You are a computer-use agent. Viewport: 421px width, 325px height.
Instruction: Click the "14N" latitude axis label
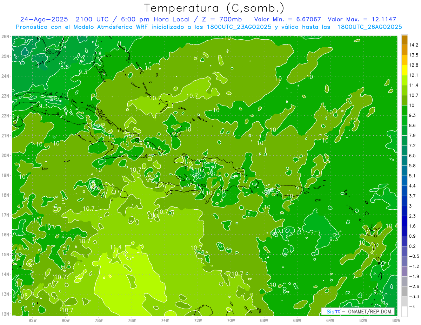pyautogui.click(x=5, y=274)
